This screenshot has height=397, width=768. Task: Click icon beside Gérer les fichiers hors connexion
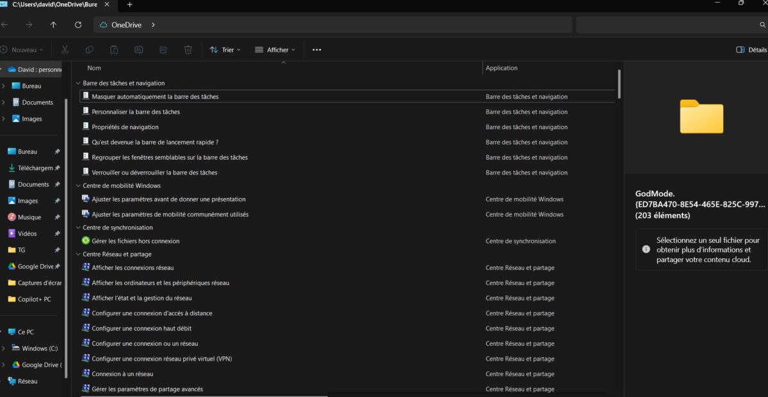coord(86,241)
